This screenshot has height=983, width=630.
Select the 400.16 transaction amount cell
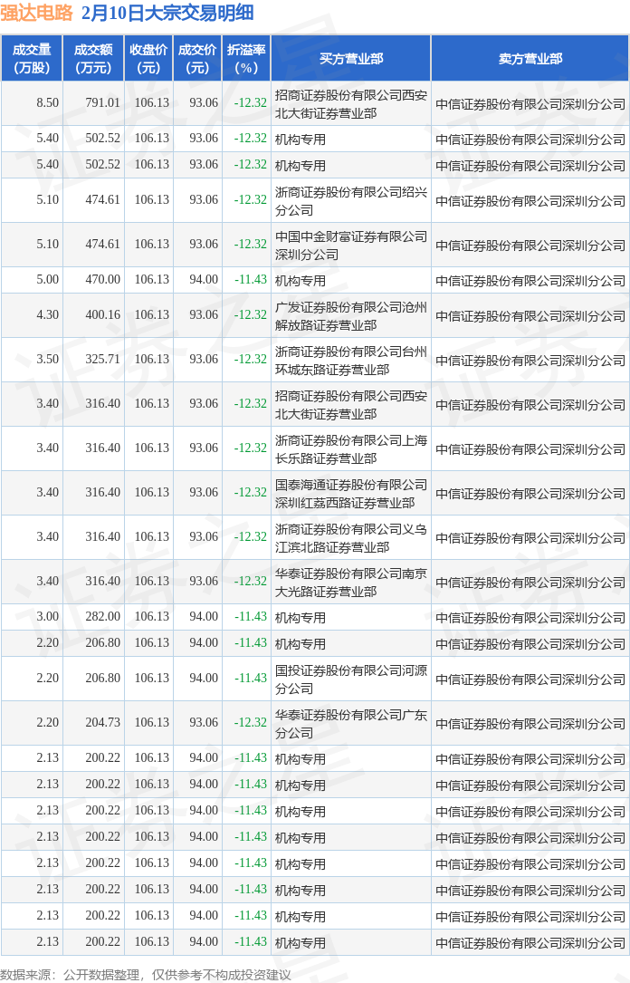(x=102, y=315)
